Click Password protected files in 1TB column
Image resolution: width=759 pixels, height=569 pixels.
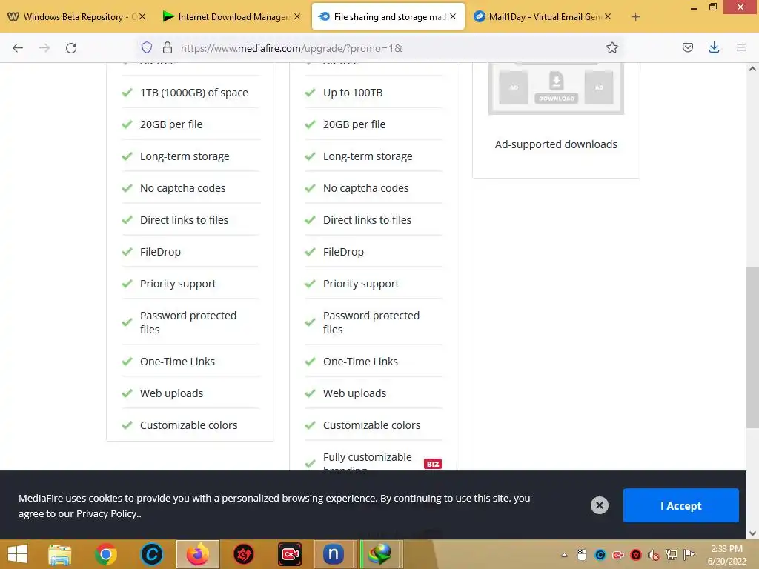point(188,322)
